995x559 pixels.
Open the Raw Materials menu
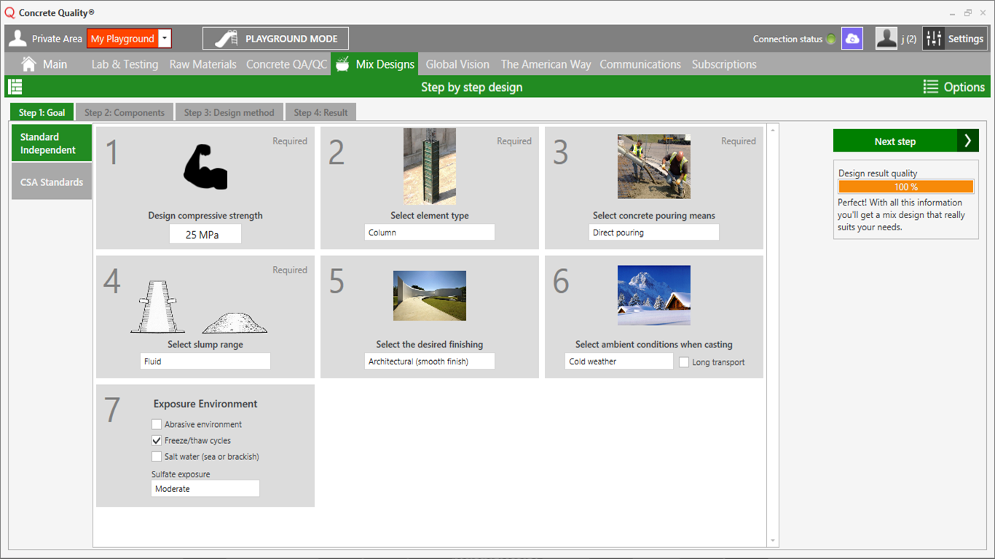click(x=202, y=64)
